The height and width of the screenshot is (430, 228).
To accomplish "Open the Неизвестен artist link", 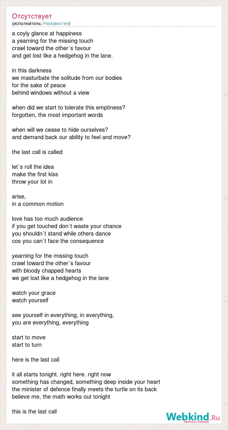I will (56, 23).
